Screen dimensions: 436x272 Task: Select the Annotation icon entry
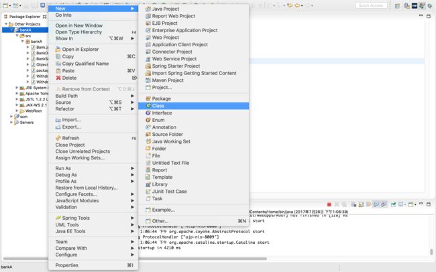pos(148,127)
